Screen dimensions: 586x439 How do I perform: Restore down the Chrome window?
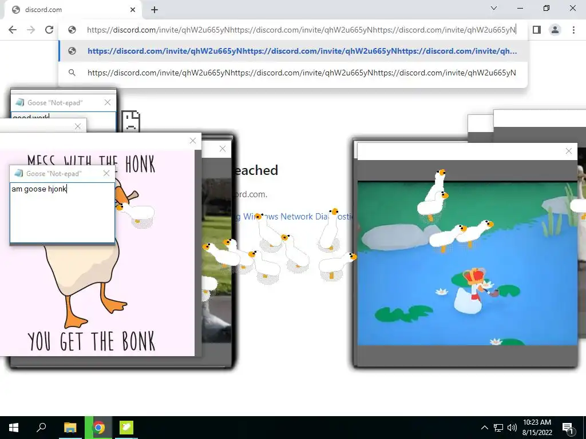coord(547,8)
